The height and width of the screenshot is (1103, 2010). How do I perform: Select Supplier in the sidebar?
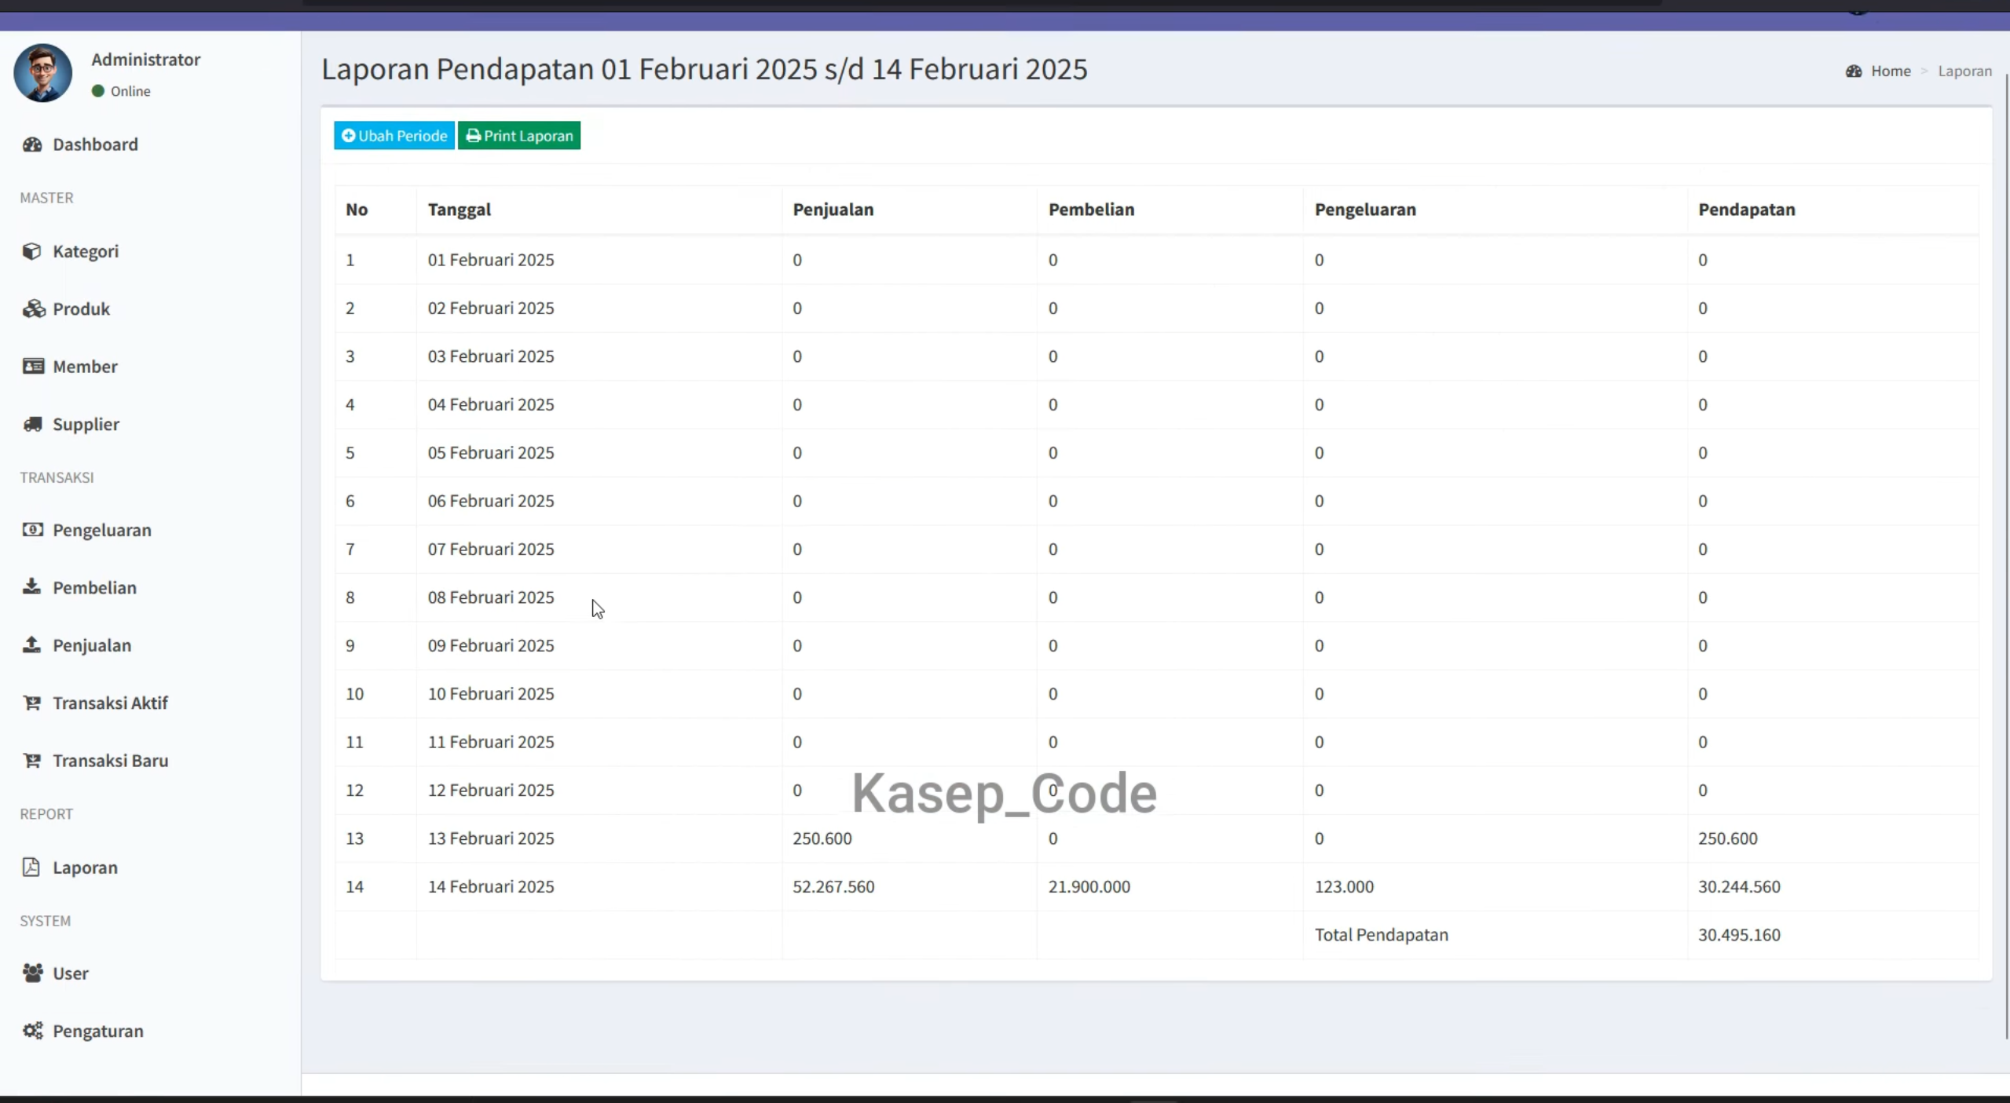(150, 424)
